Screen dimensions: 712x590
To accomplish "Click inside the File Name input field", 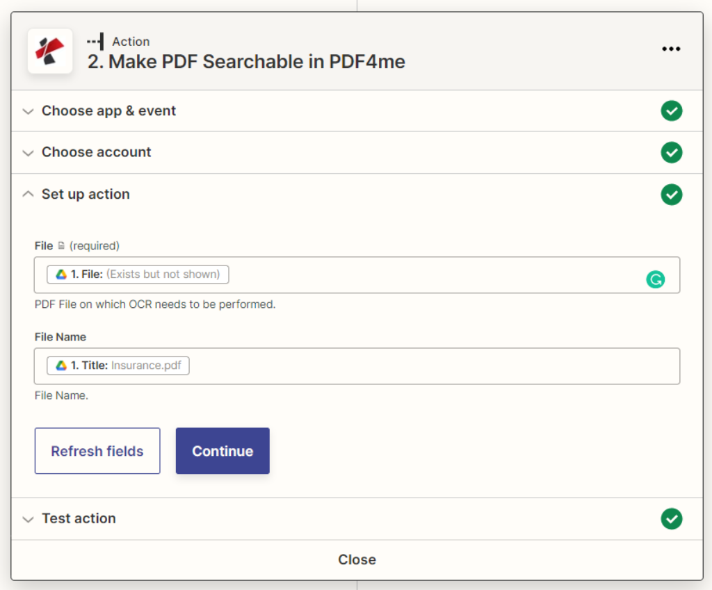I will click(x=357, y=366).
